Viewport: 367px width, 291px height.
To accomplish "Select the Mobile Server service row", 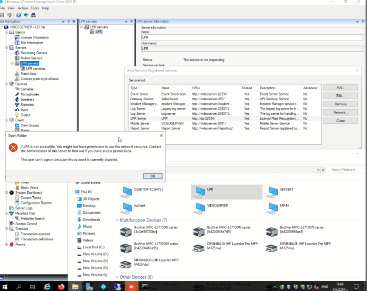I will tap(225, 123).
